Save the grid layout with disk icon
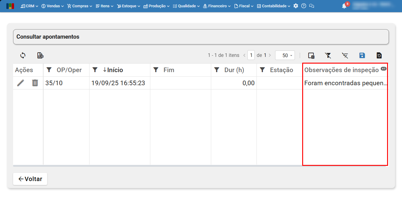The height and width of the screenshot is (199, 402). coord(362,55)
